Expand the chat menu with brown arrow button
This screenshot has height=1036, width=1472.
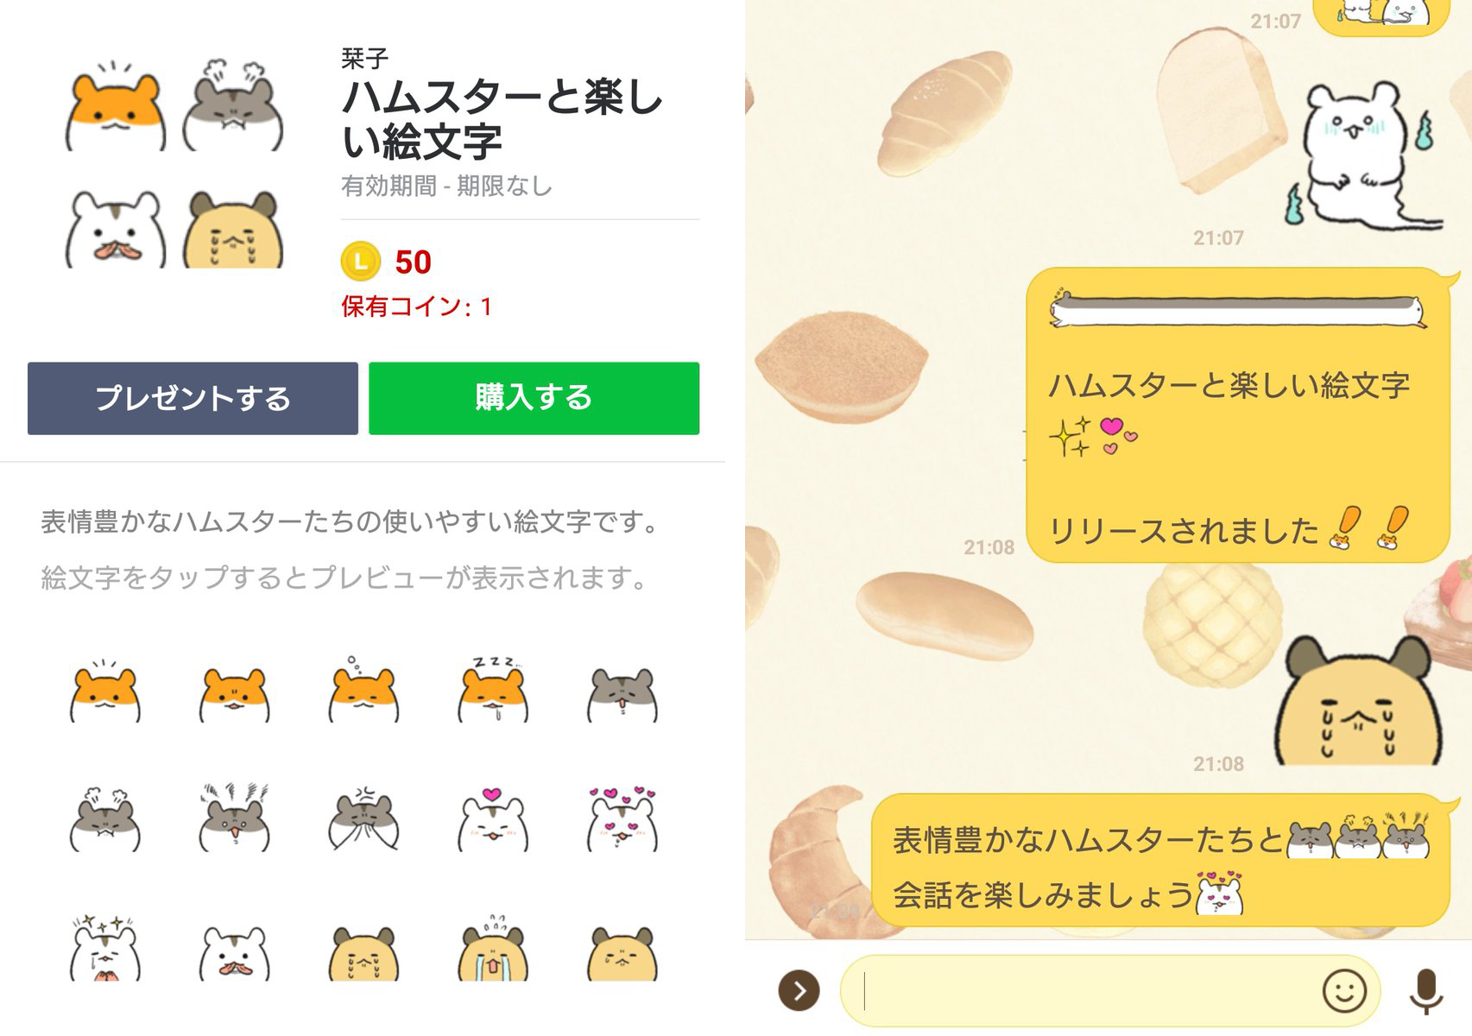799,990
